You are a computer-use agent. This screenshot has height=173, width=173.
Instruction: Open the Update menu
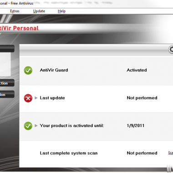[39, 11]
